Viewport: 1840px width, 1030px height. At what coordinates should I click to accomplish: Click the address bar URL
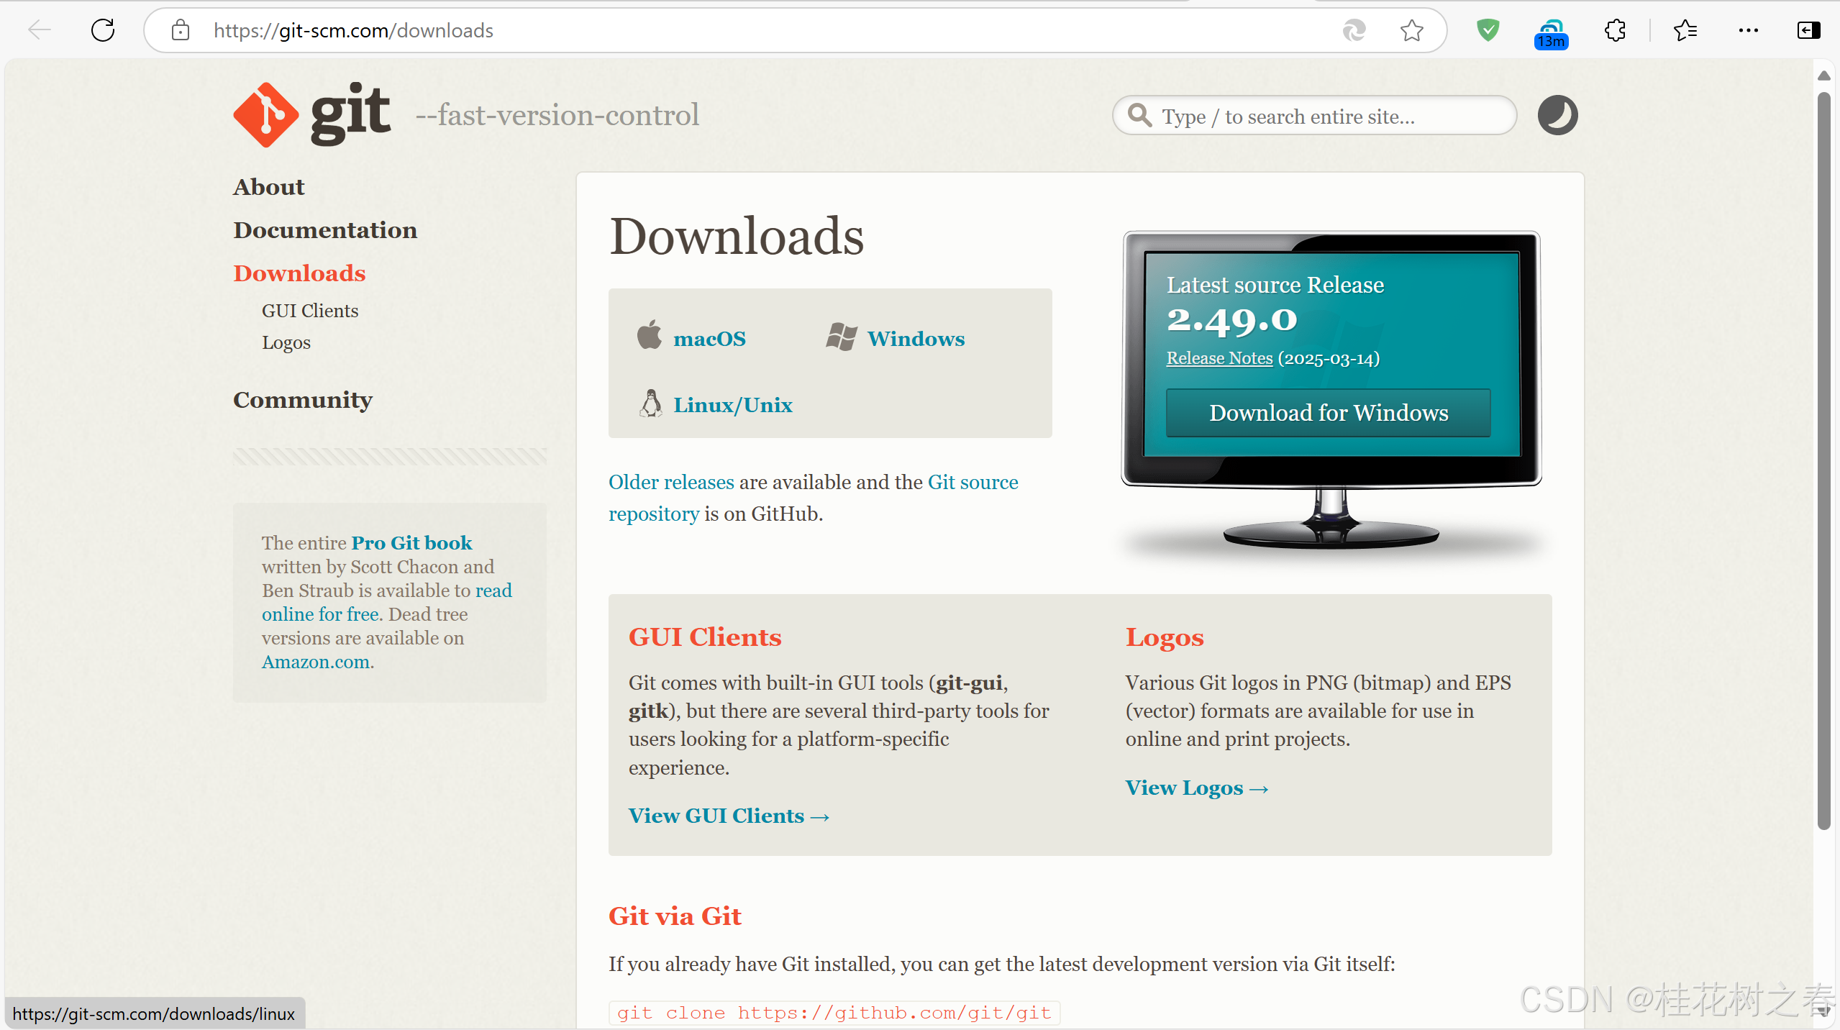click(x=353, y=30)
